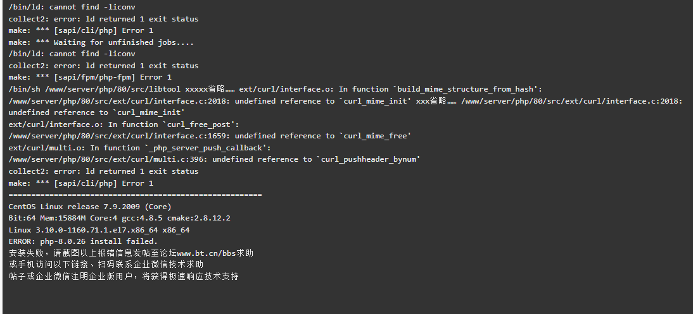The width and height of the screenshot is (693, 314).
Task: Click the second '/bin/ld: cannot find -liconv' line
Action: point(72,54)
